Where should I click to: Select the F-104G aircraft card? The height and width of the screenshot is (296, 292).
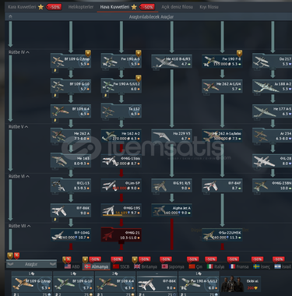point(71,235)
